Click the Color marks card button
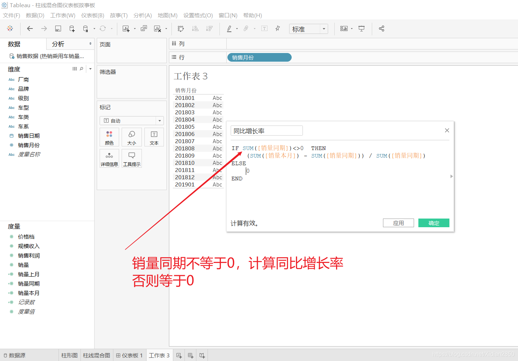The height and width of the screenshot is (361, 518). 109,137
